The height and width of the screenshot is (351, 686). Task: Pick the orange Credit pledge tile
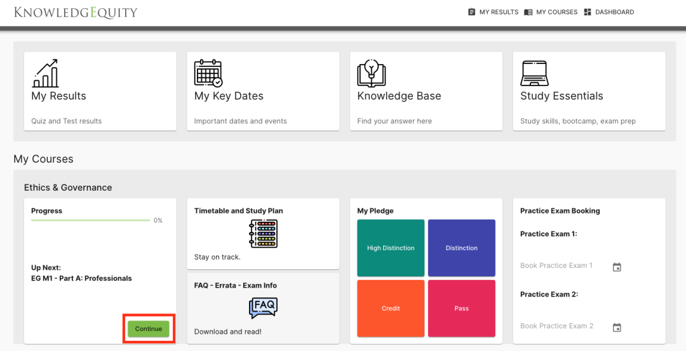[x=391, y=309]
